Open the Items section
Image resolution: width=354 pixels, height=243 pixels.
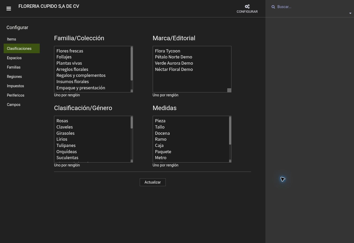click(22, 39)
